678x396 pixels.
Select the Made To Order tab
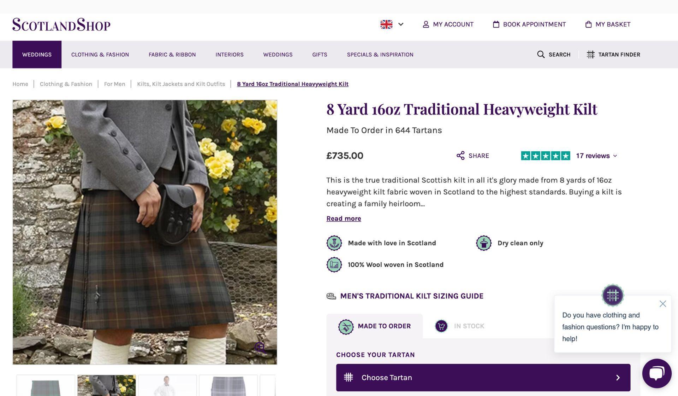coord(375,326)
